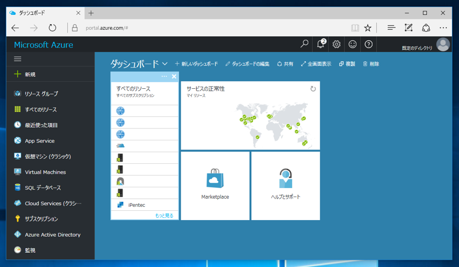Click the Microsoft Azure logo text

44,45
